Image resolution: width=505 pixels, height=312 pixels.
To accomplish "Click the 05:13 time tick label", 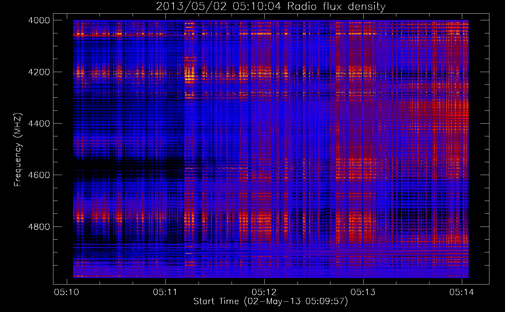I will point(363,292).
